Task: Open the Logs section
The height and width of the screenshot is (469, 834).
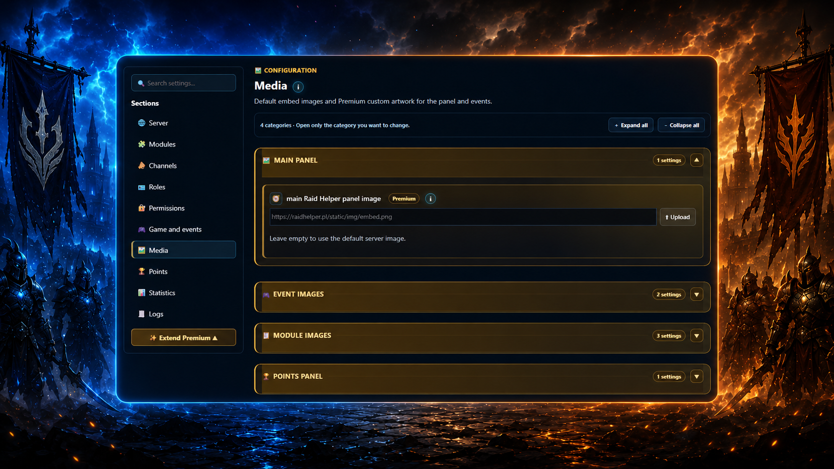Action: (184, 314)
